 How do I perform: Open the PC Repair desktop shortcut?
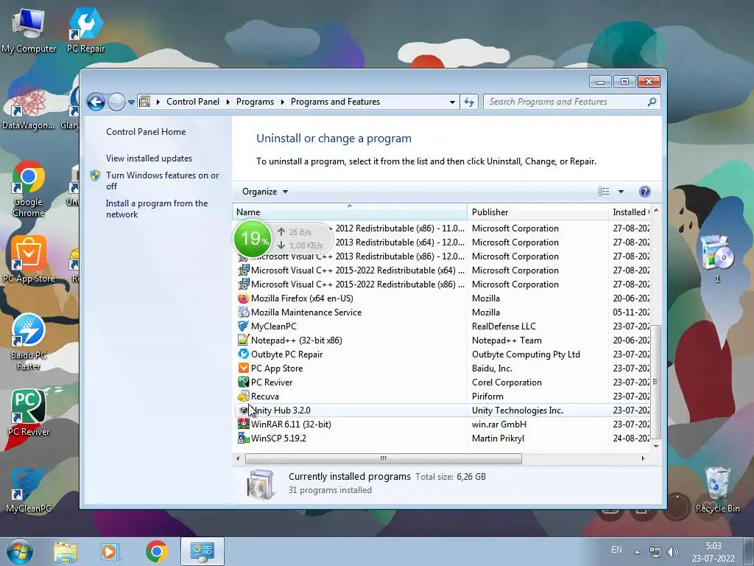[85, 30]
